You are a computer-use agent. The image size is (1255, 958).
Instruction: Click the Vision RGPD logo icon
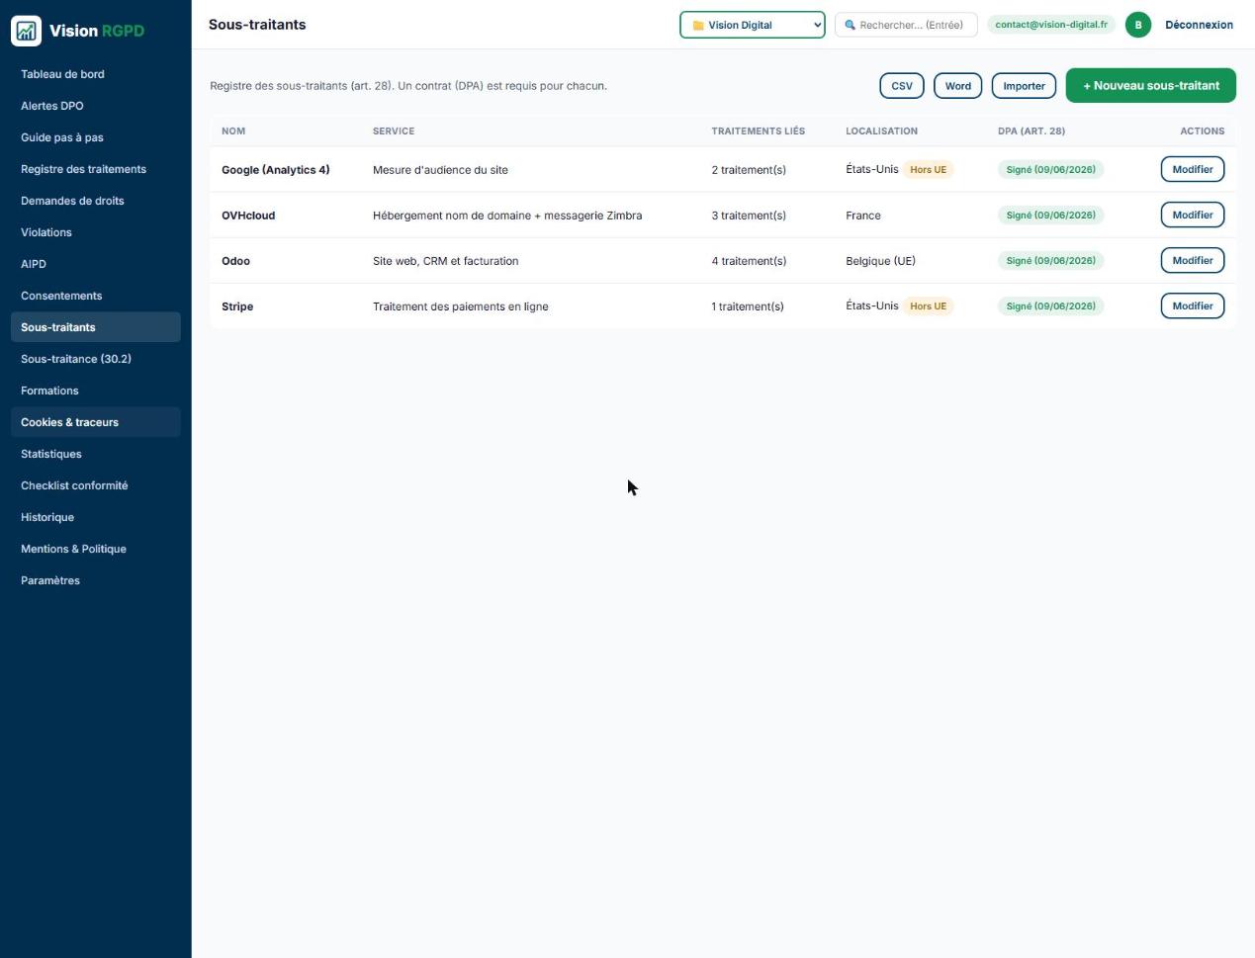point(27,31)
